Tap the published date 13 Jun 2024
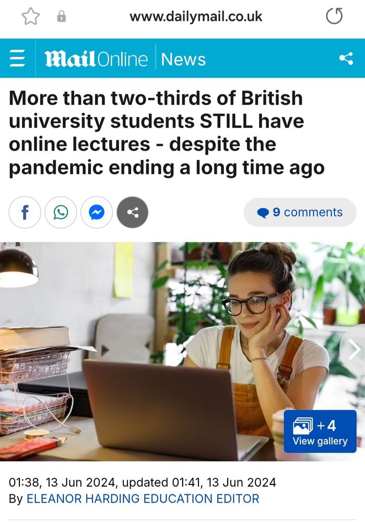This screenshot has width=365, height=522. [81, 482]
